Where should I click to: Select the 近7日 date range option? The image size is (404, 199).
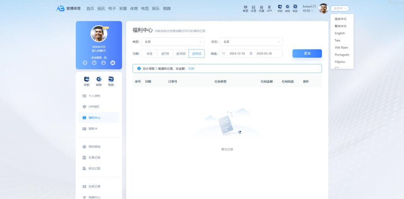coord(165,53)
